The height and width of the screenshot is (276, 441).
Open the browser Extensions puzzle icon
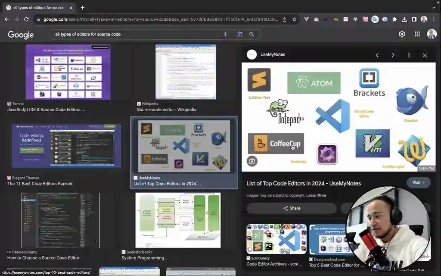pyautogui.click(x=396, y=19)
